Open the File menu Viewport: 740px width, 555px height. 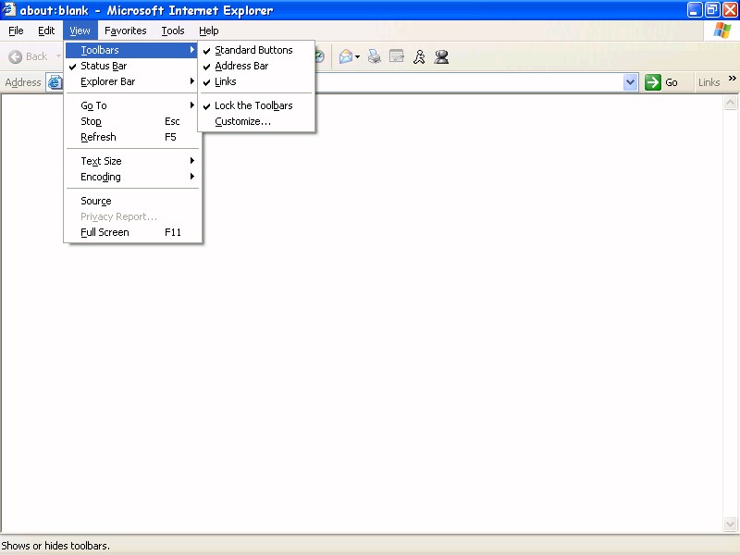click(16, 31)
